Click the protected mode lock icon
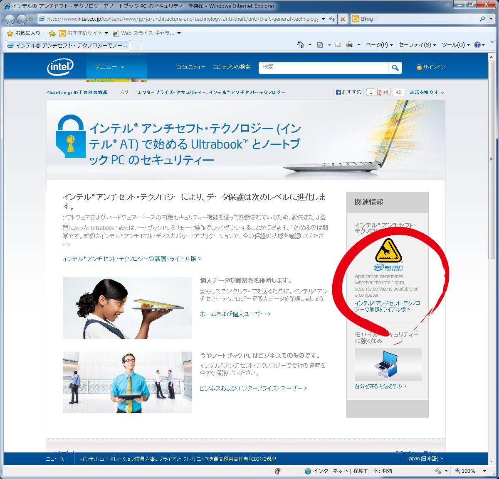The image size is (499, 479). [437, 471]
